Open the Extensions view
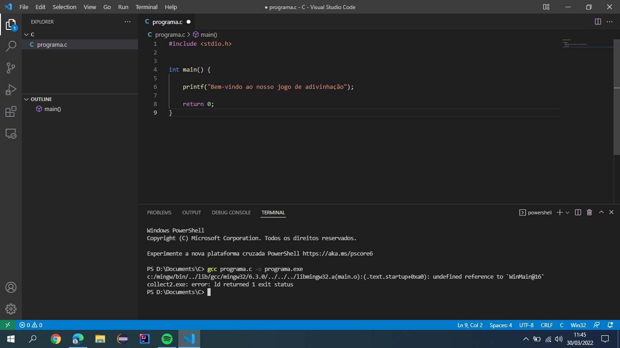Viewport: 620px width, 348px height. [x=11, y=111]
